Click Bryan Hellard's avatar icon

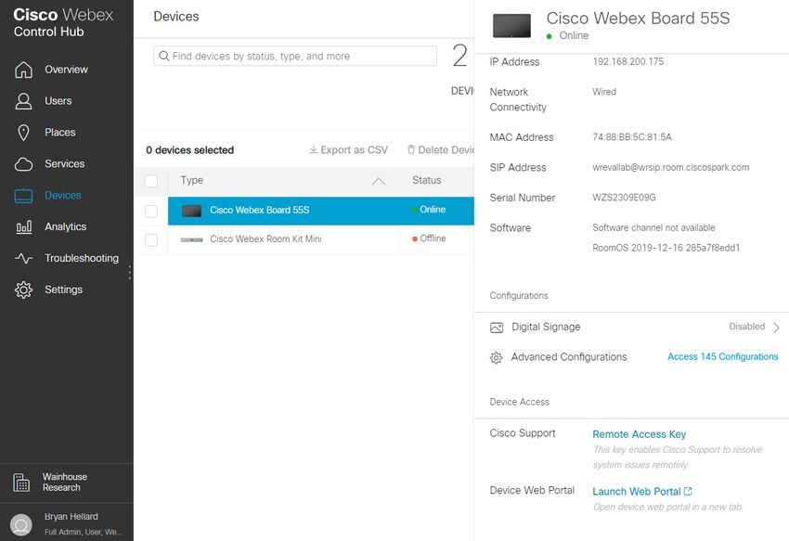[21, 524]
